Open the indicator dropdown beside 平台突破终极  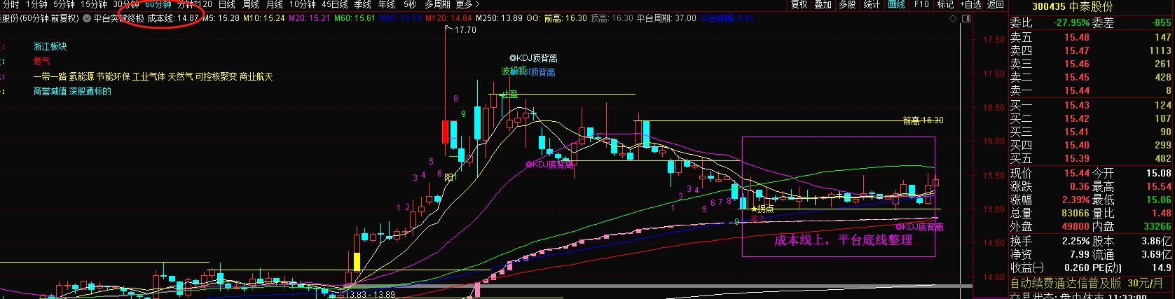click(x=86, y=18)
